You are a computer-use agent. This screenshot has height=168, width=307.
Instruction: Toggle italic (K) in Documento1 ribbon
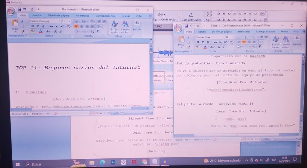(x=38, y=26)
